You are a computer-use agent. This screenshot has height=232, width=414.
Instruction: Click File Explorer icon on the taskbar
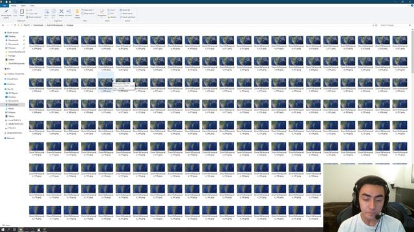point(21,230)
